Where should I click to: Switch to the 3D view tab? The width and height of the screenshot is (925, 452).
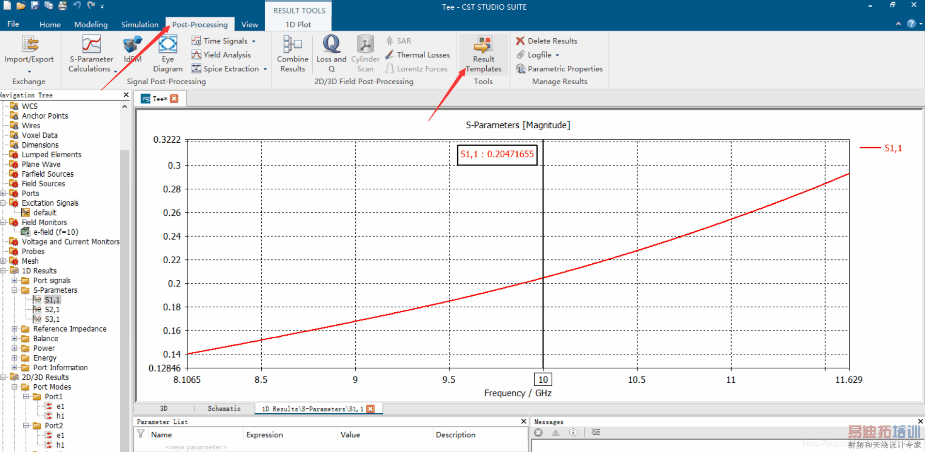point(164,408)
